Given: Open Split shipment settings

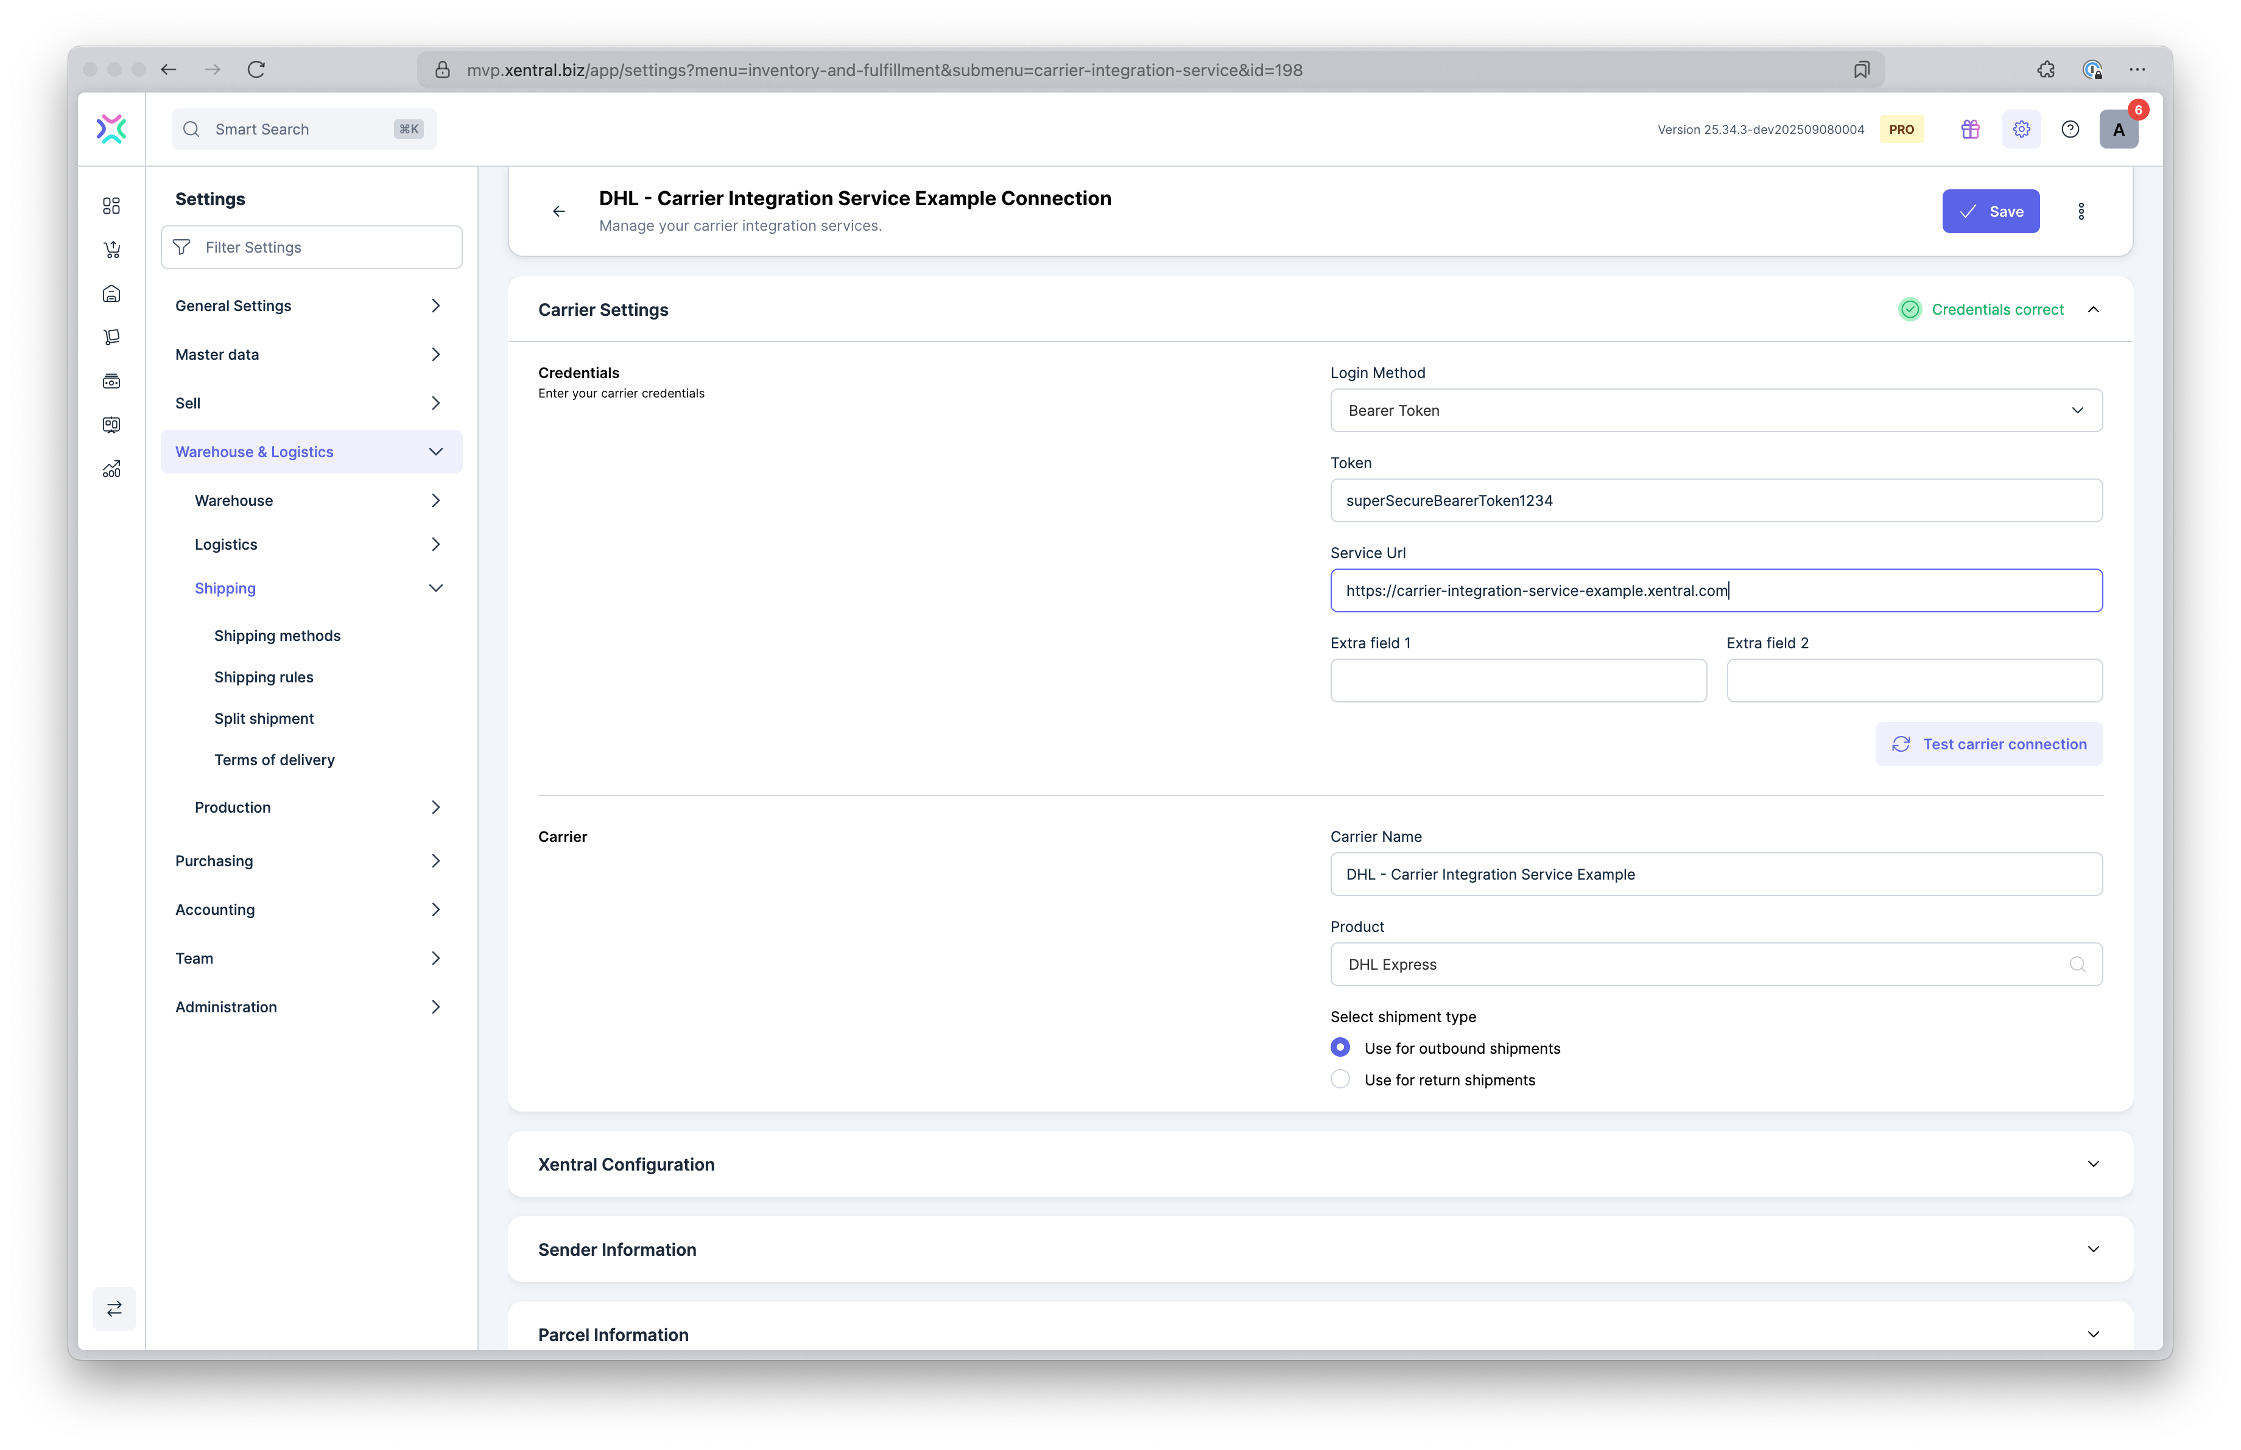Looking at the screenshot, I should [264, 718].
